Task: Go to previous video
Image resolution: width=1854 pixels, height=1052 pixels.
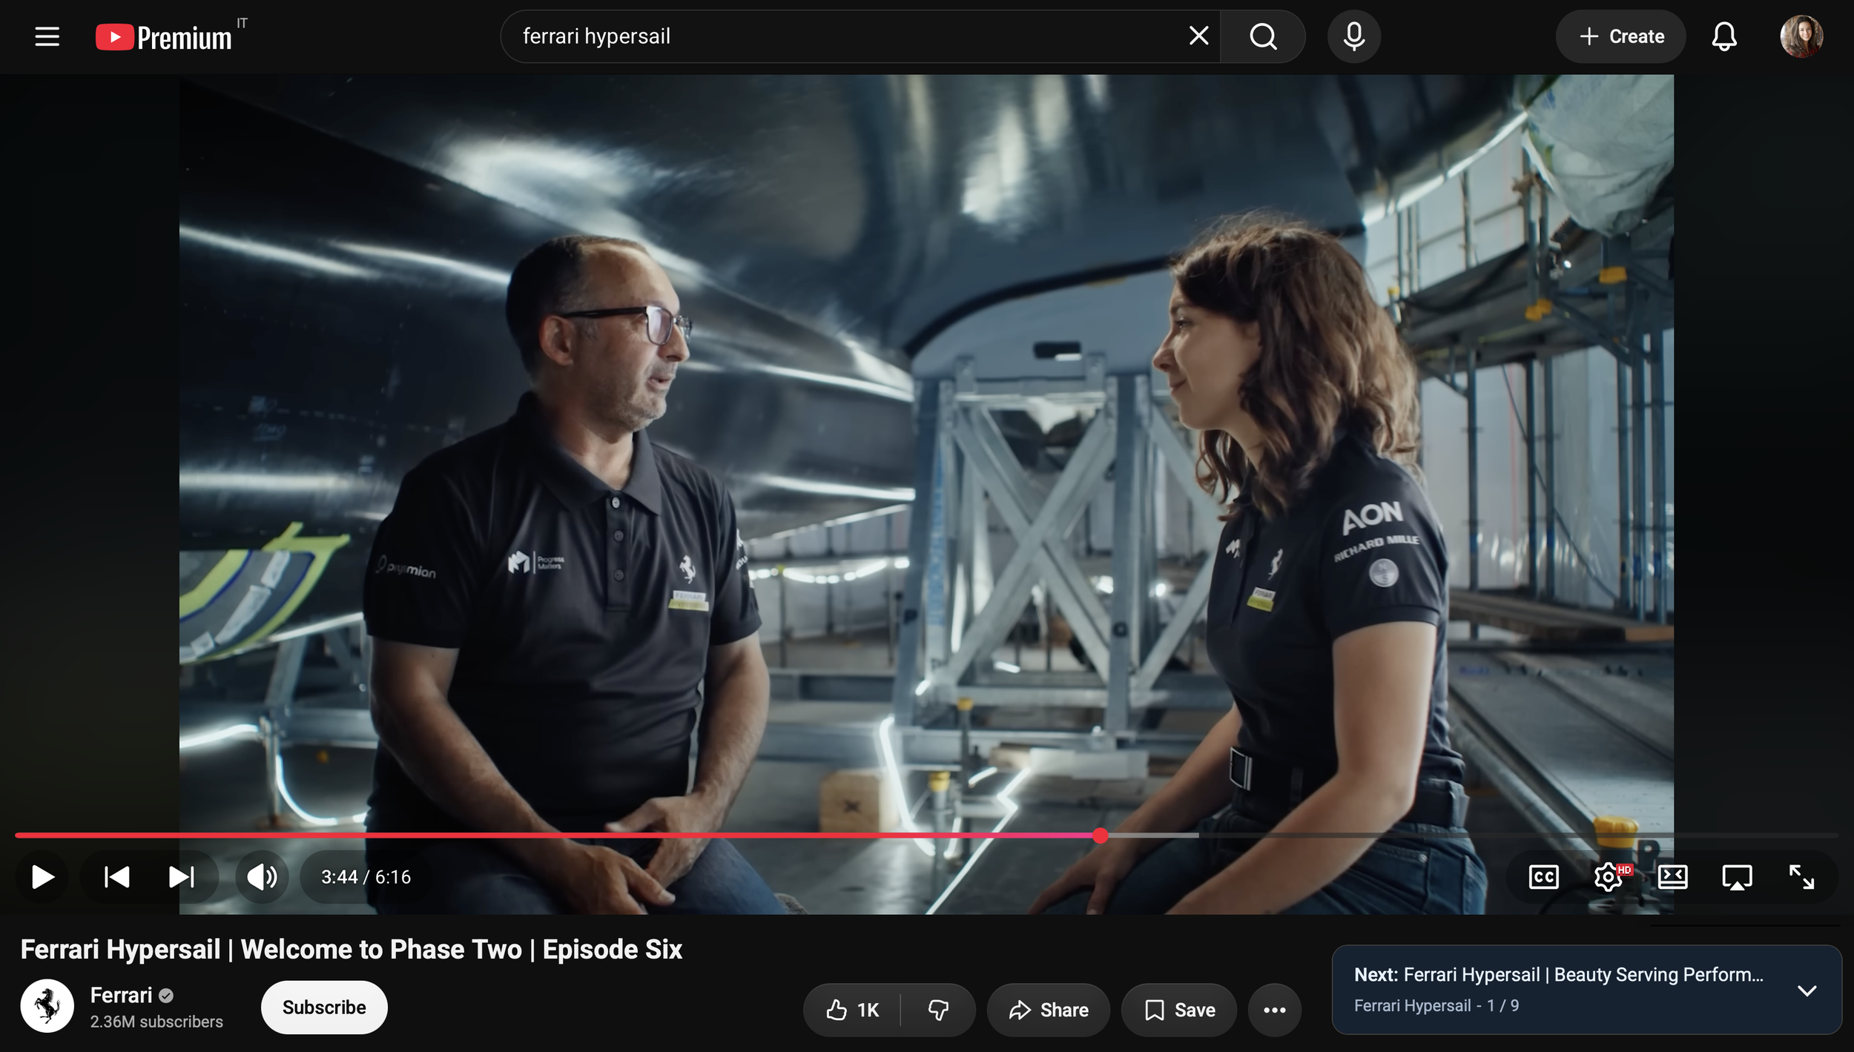Action: click(x=116, y=877)
